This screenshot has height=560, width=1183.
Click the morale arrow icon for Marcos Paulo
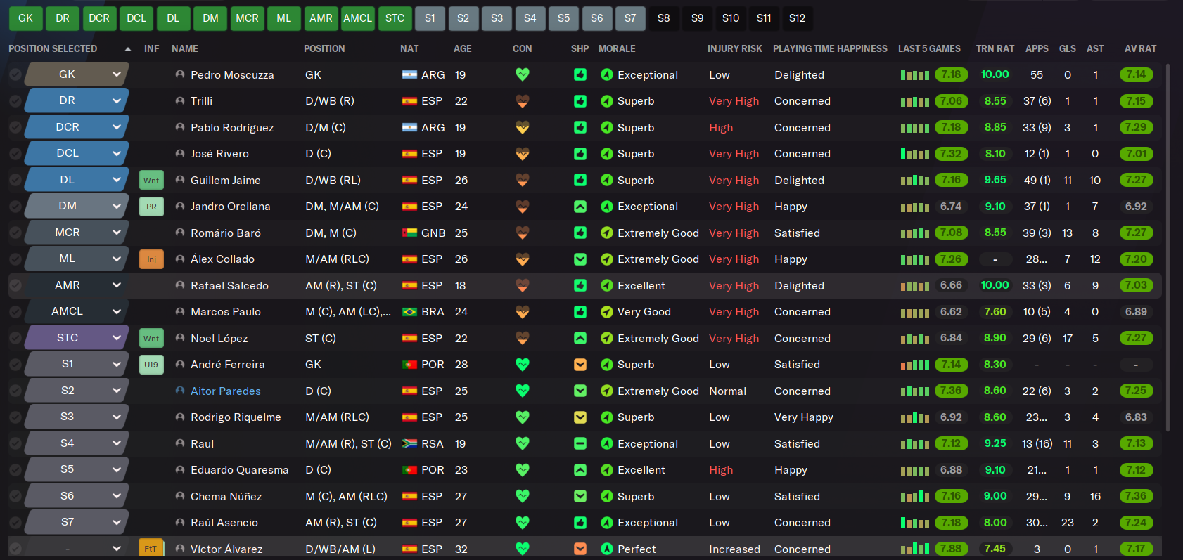tap(606, 312)
